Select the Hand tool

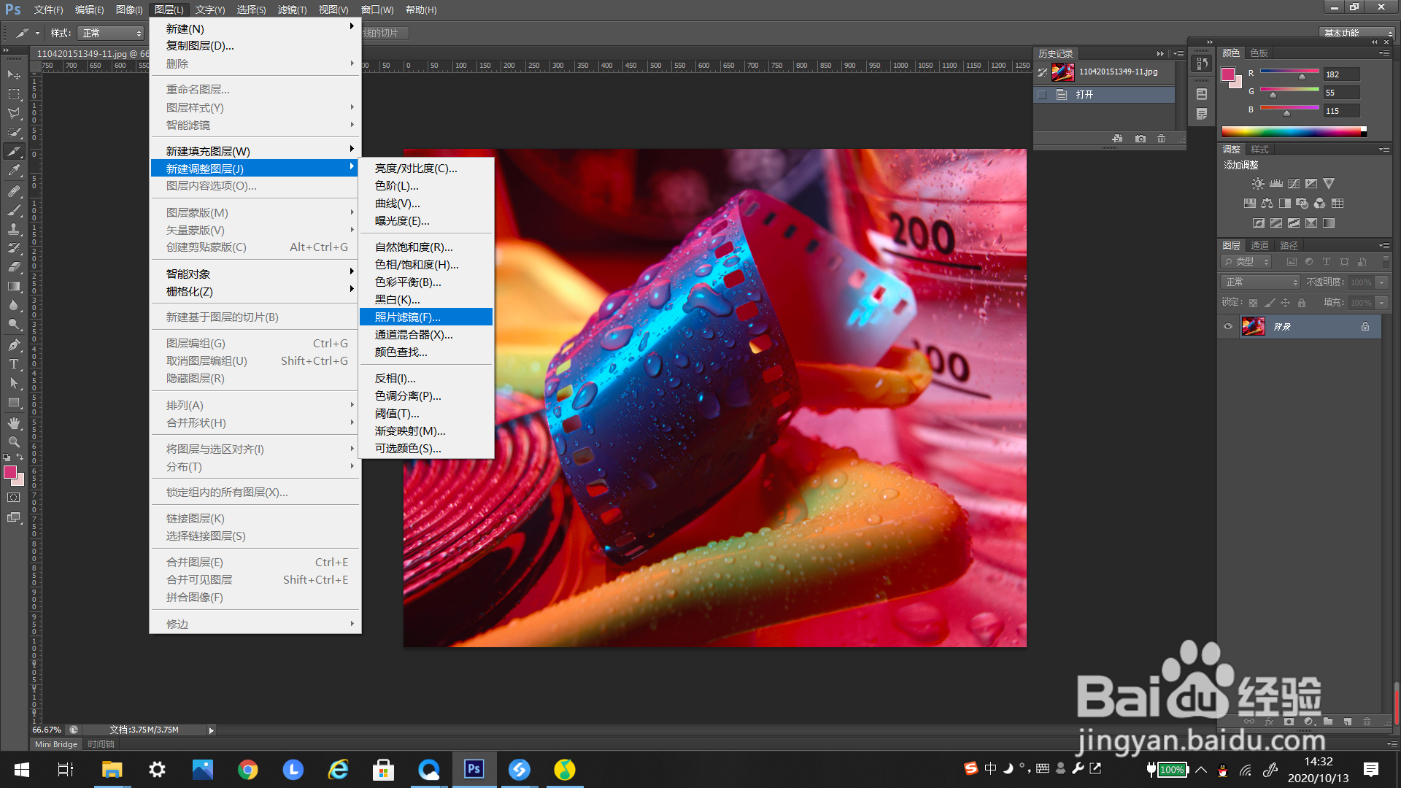[14, 423]
